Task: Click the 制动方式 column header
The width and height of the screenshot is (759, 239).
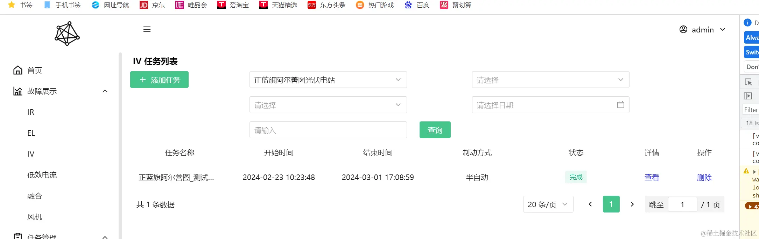Action: tap(477, 152)
